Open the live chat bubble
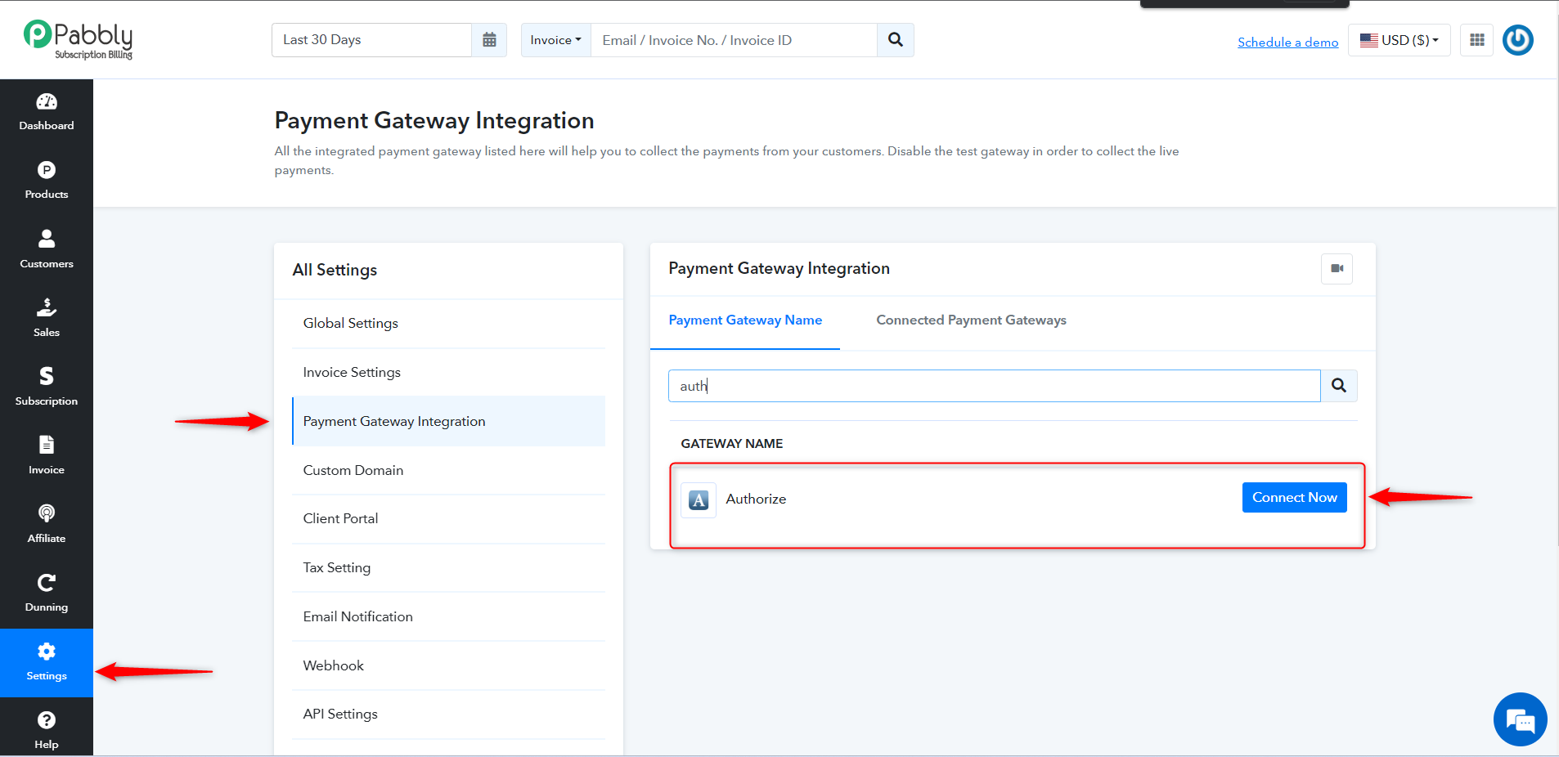This screenshot has width=1559, height=757. point(1520,720)
